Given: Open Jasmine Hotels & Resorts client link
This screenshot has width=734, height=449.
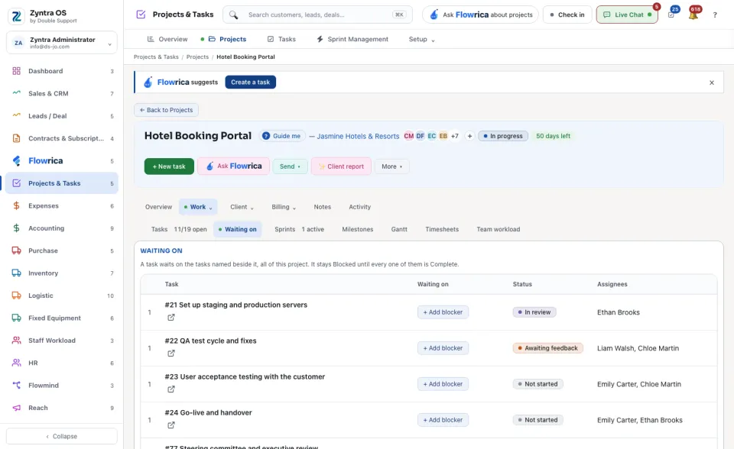Looking at the screenshot, I should tap(358, 136).
